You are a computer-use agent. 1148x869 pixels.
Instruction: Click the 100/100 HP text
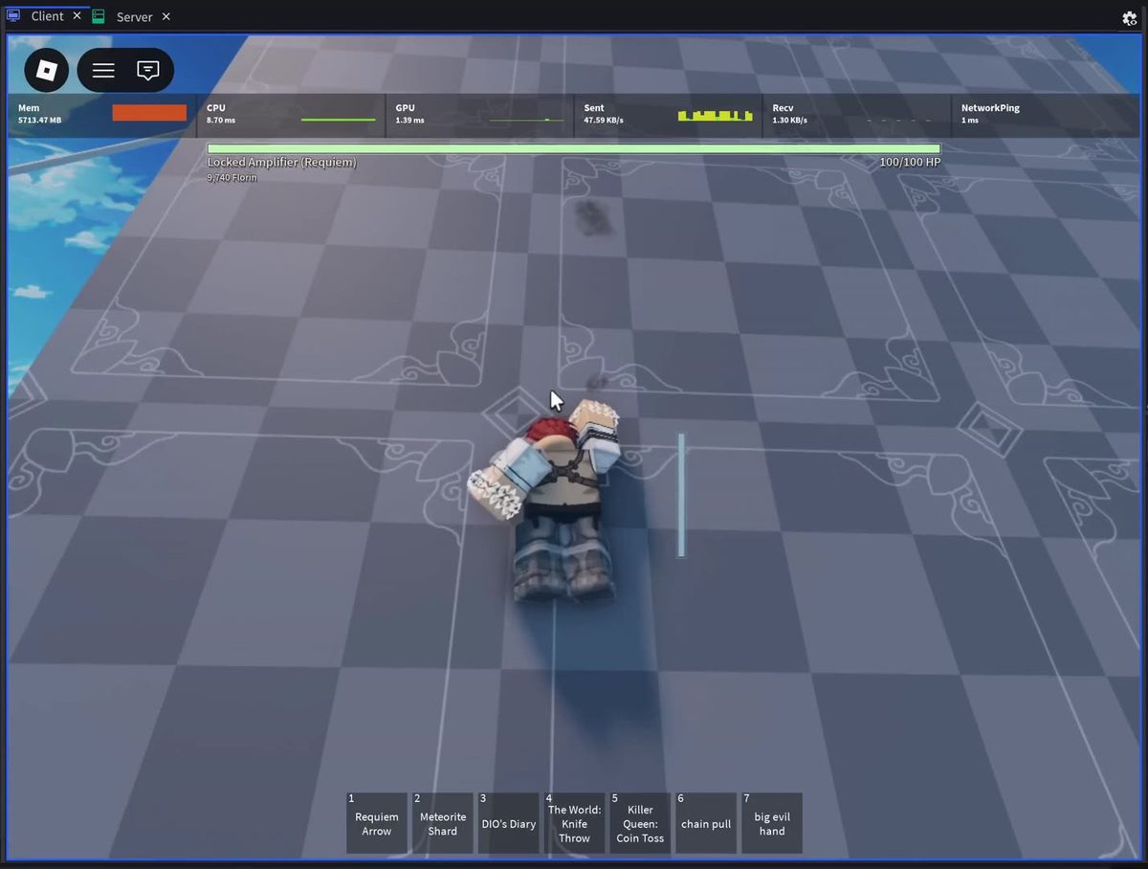click(910, 163)
